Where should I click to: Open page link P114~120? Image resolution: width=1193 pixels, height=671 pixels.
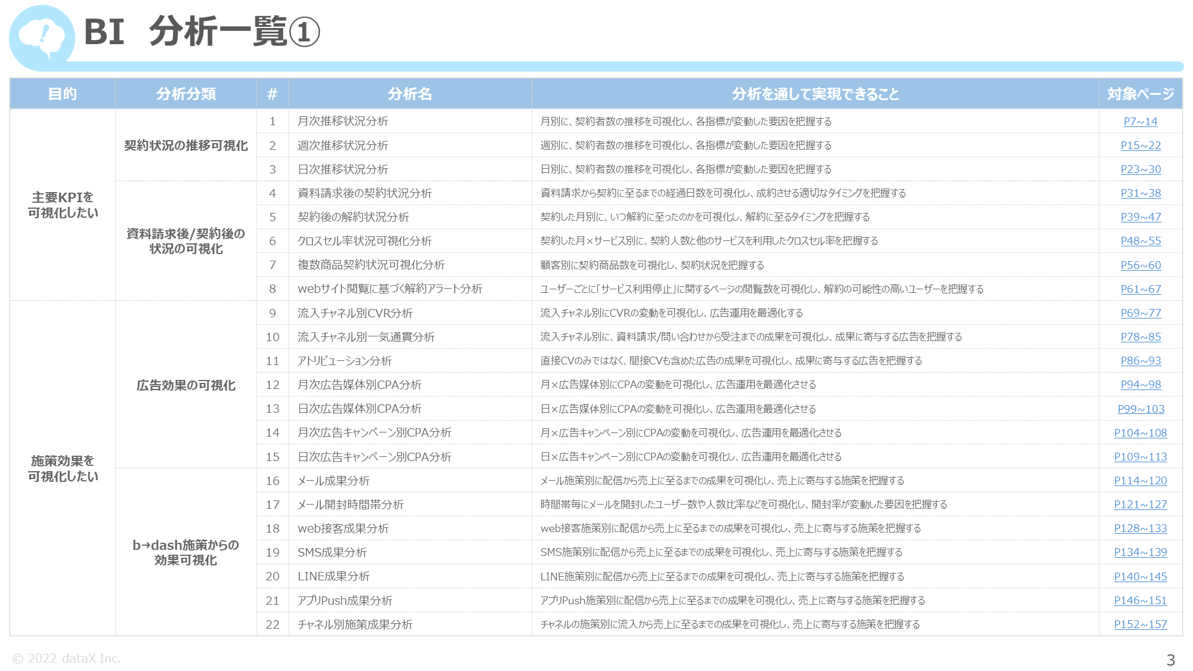point(1141,481)
